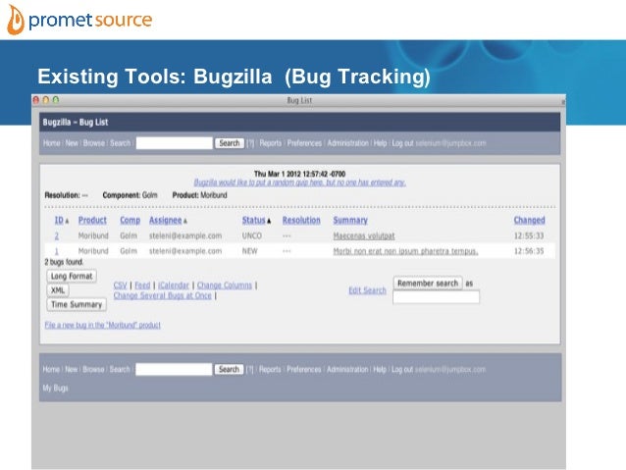This screenshot has width=626, height=470.
Task: Sort bug list by Product column header
Action: (92, 221)
